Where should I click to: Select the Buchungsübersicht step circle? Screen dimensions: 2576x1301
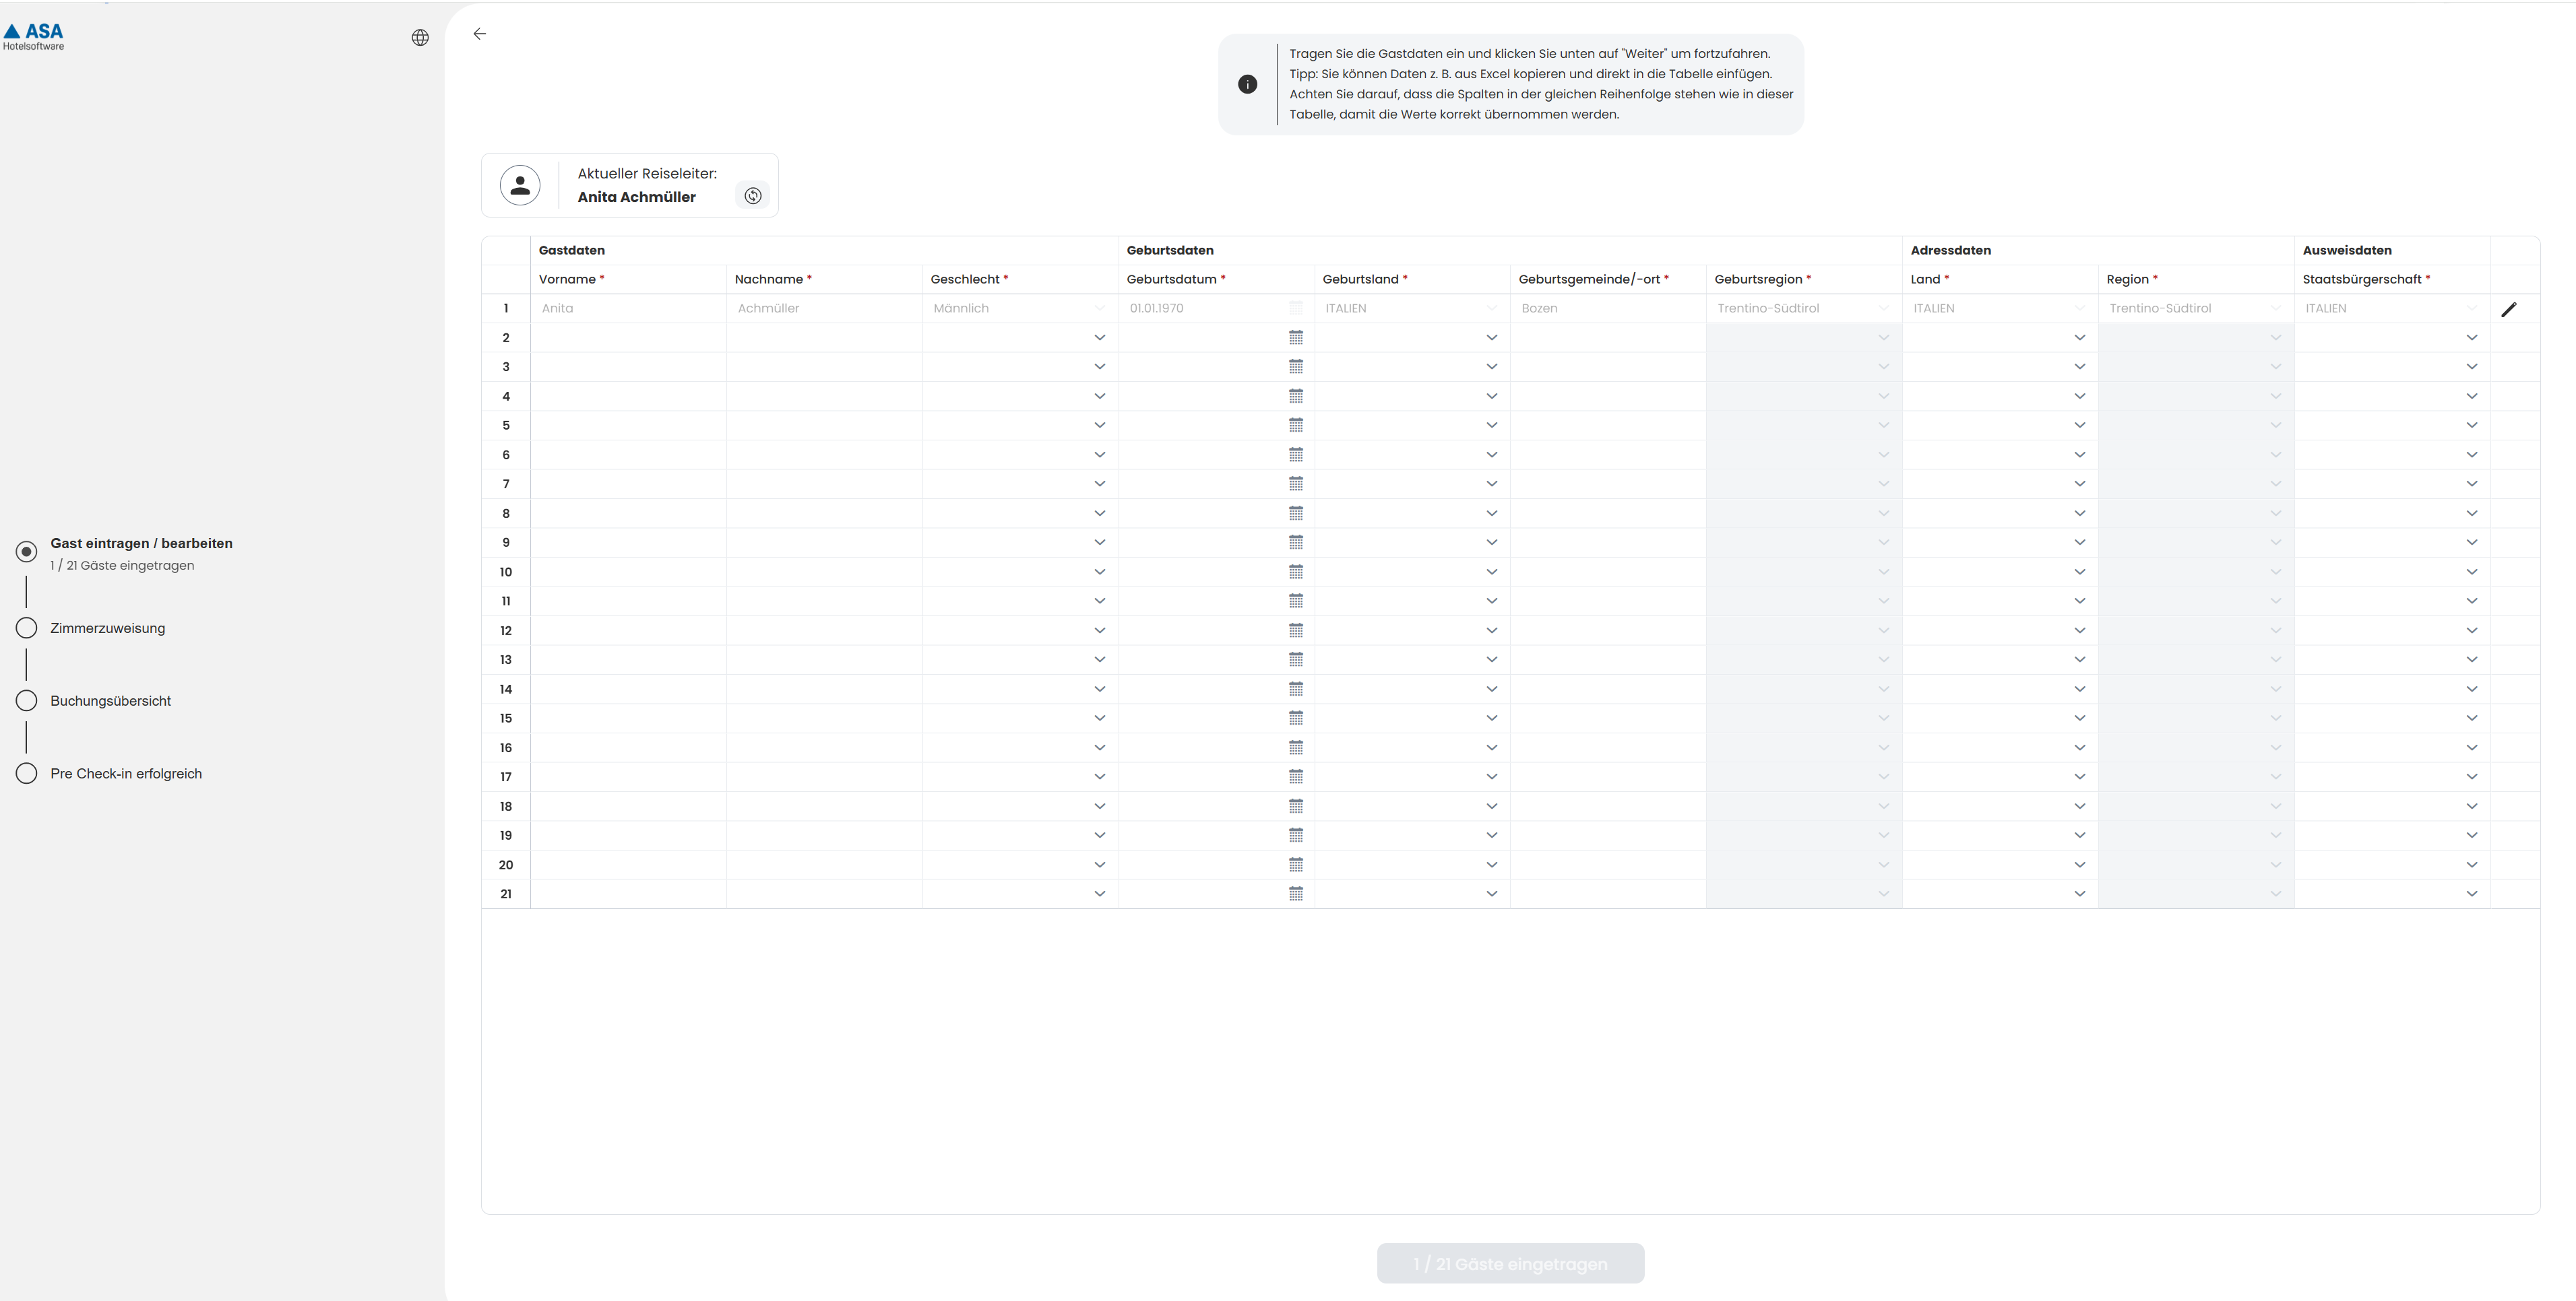(x=27, y=700)
